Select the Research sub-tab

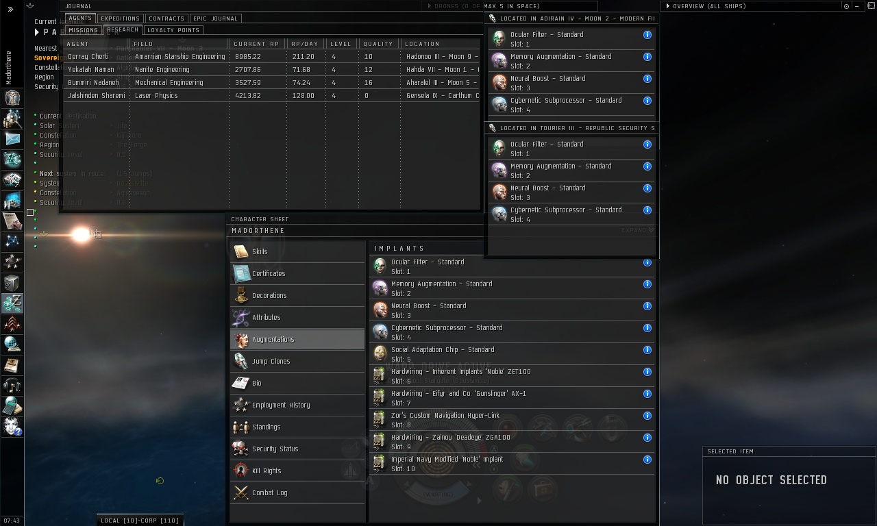(x=123, y=30)
